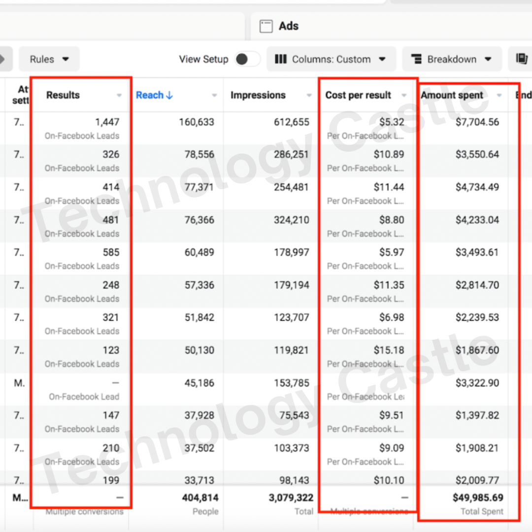The width and height of the screenshot is (532, 532).
Task: Open the Columns: Custom dropdown
Action: 332,59
